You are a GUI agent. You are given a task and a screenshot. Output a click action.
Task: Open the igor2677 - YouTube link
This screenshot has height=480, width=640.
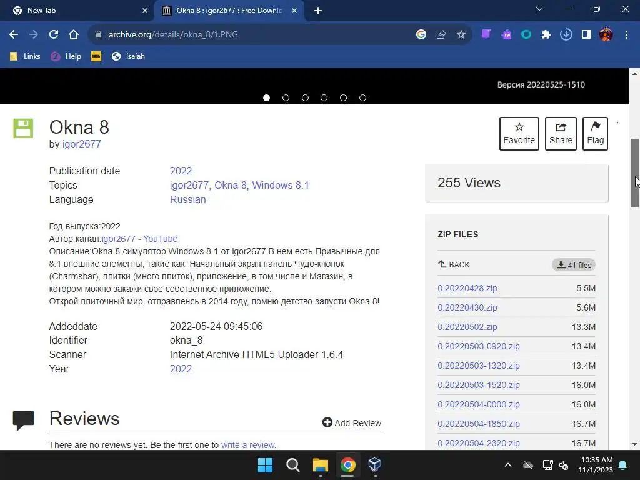139,239
